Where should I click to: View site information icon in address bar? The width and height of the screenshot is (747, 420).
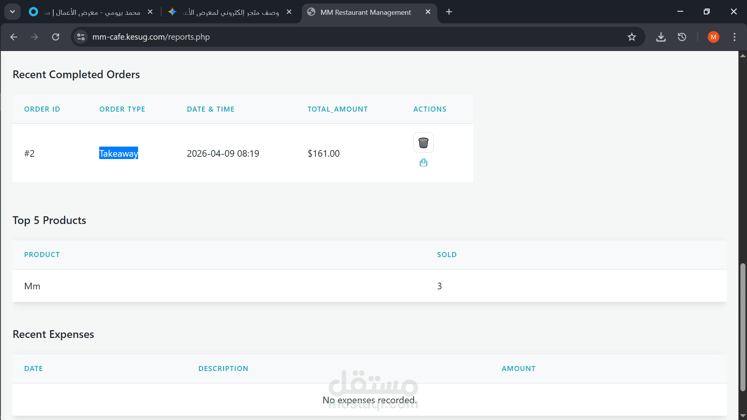click(81, 37)
